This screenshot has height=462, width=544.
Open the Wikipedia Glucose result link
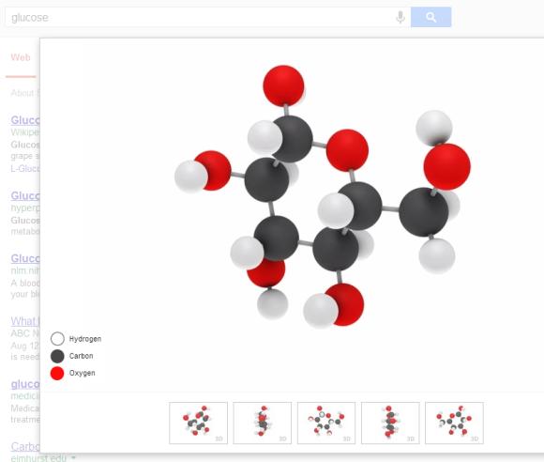(x=25, y=120)
